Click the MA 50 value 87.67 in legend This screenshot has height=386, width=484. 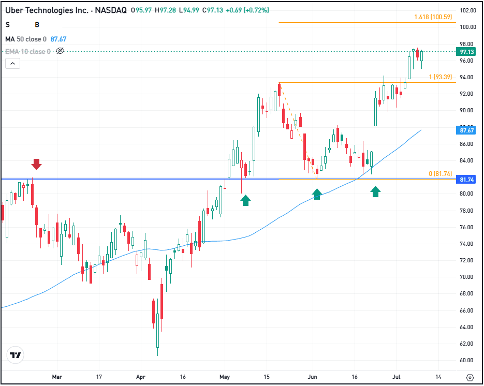tap(58, 39)
